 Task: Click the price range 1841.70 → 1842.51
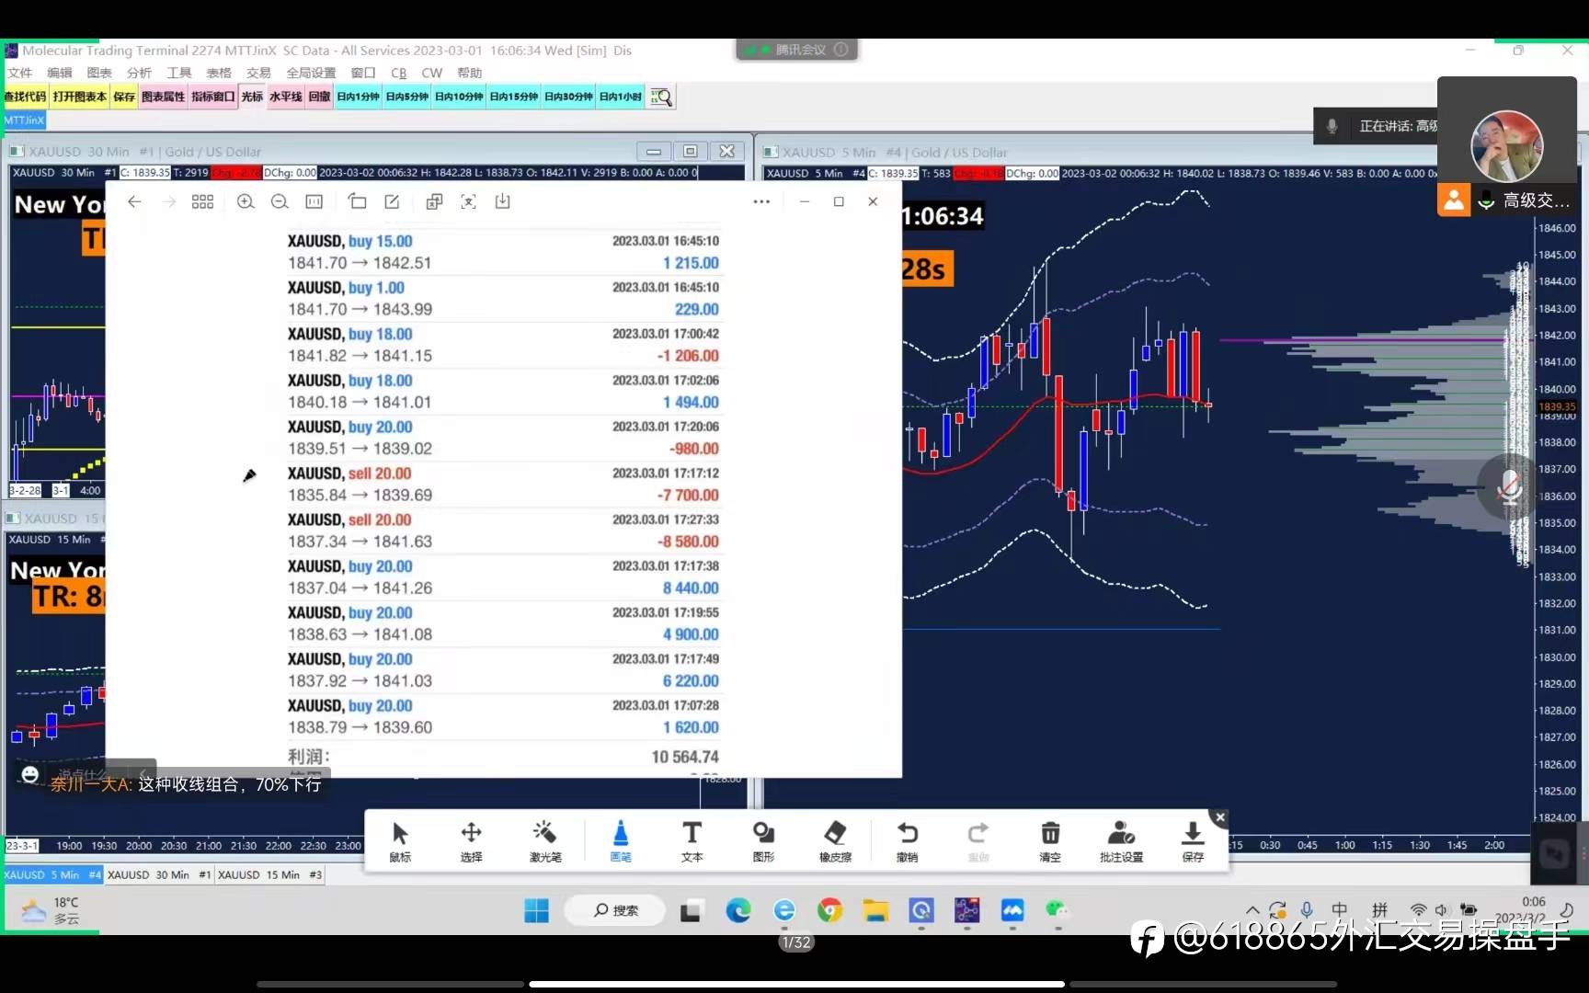coord(360,263)
